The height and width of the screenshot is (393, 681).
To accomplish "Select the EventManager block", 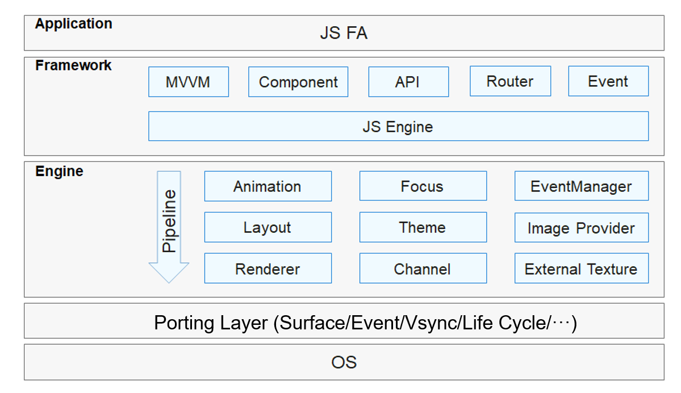I will point(581,186).
